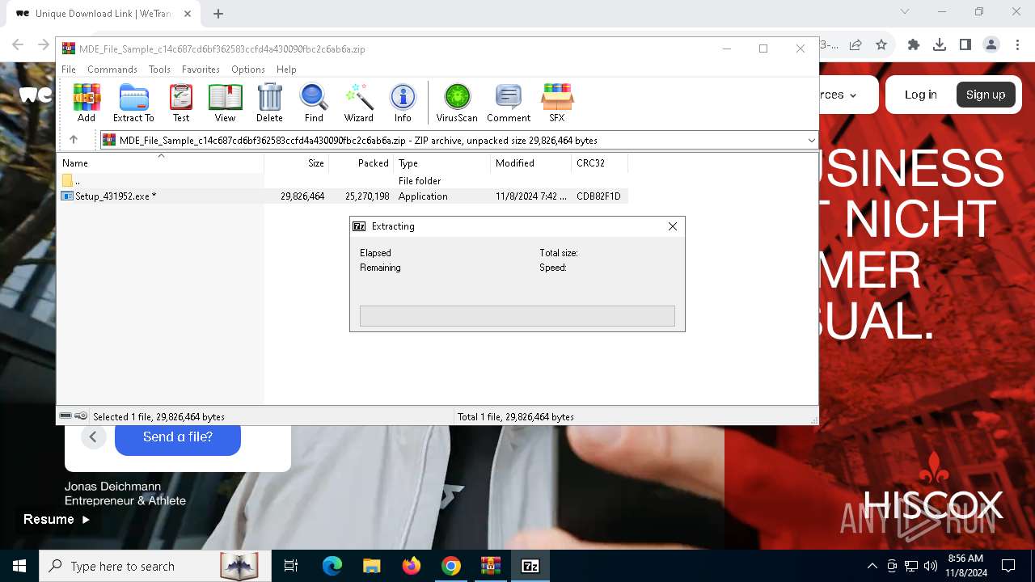
Task: Click the extraction progress bar
Action: [517, 316]
